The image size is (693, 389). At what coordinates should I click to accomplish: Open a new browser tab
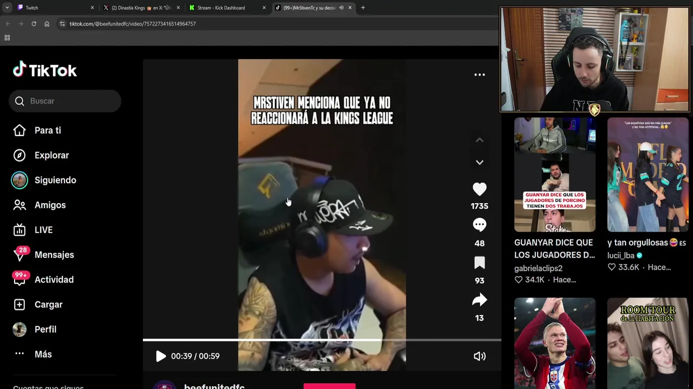[x=363, y=8]
